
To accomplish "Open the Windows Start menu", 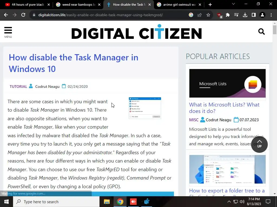I will point(6,202).
